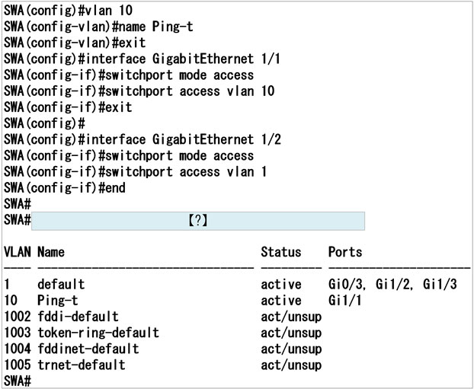Click the Ports column header
Image resolution: width=474 pixels, height=389 pixels.
pos(344,252)
